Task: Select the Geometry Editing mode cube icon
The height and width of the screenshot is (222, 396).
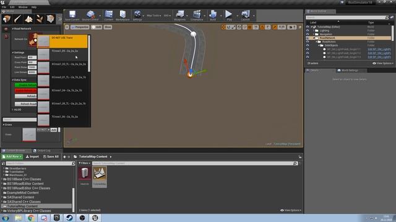Action: click(51, 19)
